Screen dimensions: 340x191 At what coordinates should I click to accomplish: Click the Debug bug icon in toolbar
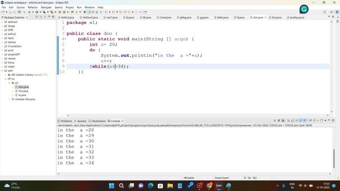pyautogui.click(x=30, y=12)
